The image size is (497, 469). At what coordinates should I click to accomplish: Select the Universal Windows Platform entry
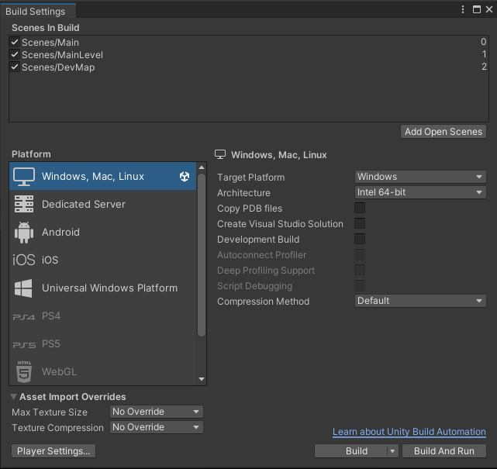pyautogui.click(x=102, y=288)
